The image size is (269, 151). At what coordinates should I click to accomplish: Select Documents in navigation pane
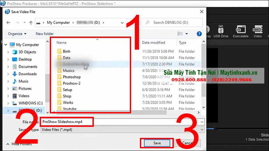[x=28, y=66]
